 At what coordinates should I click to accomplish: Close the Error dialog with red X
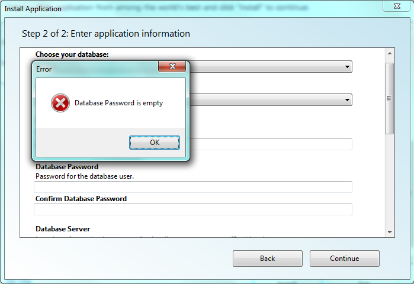(172, 66)
